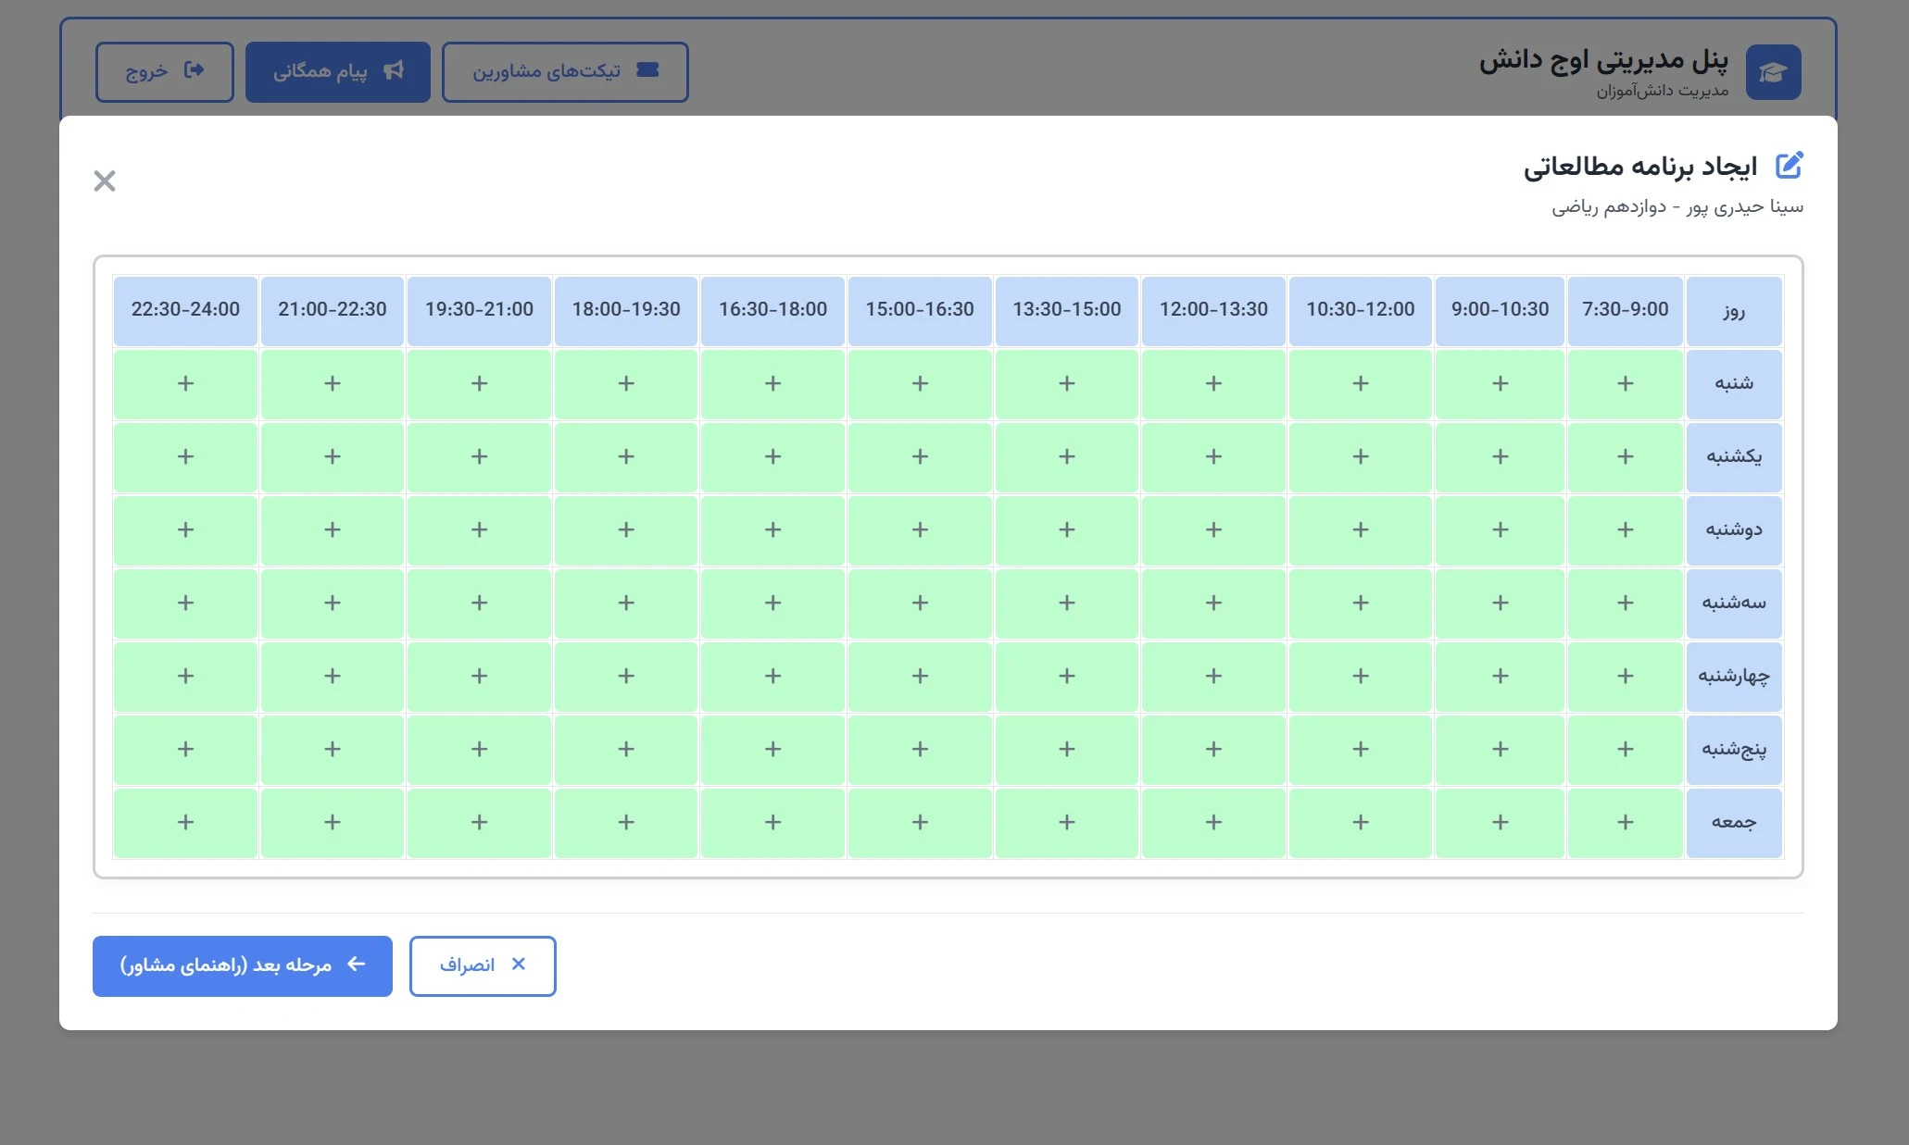Close the study plan dialog with X icon

[105, 180]
